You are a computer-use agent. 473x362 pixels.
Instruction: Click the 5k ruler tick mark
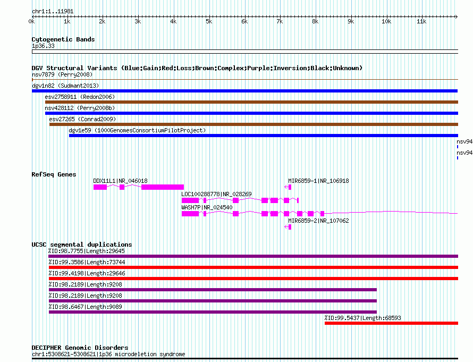(x=209, y=16)
